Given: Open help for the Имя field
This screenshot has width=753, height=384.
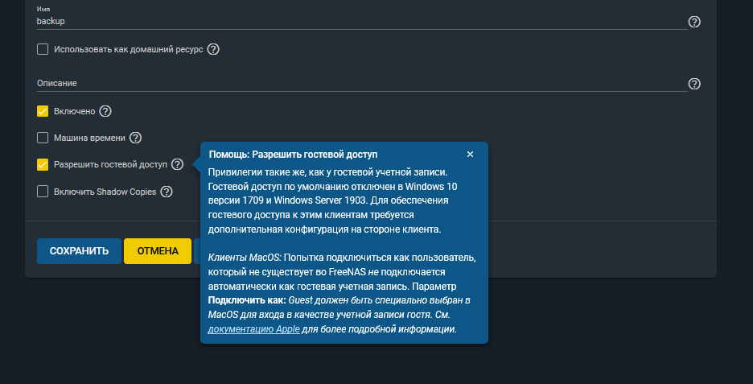Looking at the screenshot, I should 694,22.
